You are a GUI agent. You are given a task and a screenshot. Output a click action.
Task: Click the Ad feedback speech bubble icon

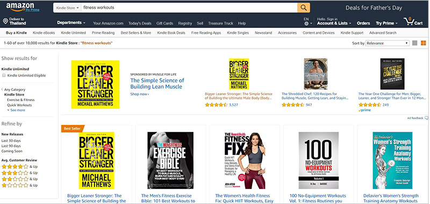click(426, 118)
